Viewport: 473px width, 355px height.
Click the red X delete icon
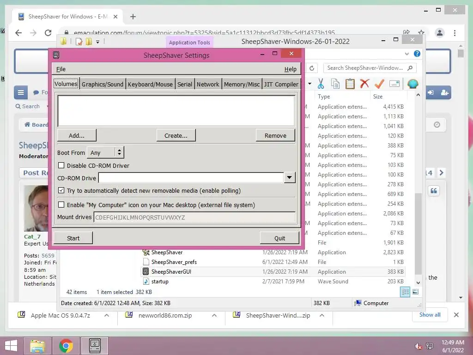coord(365,83)
